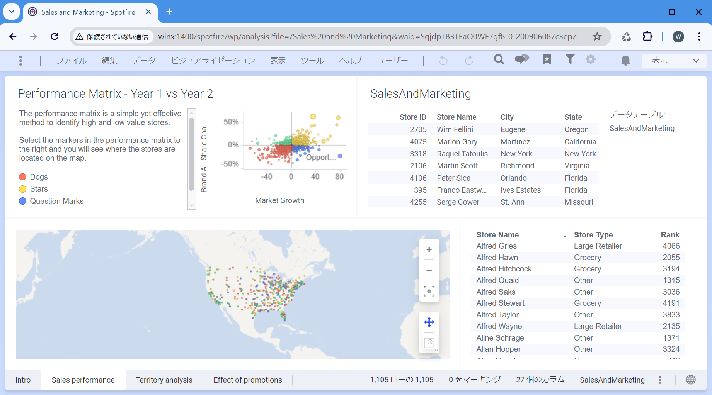Click the description panel scroll down arrow

tap(191, 206)
